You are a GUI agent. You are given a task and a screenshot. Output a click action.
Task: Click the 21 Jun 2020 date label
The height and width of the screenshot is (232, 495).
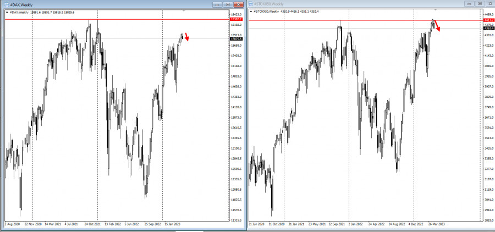click(x=256, y=224)
